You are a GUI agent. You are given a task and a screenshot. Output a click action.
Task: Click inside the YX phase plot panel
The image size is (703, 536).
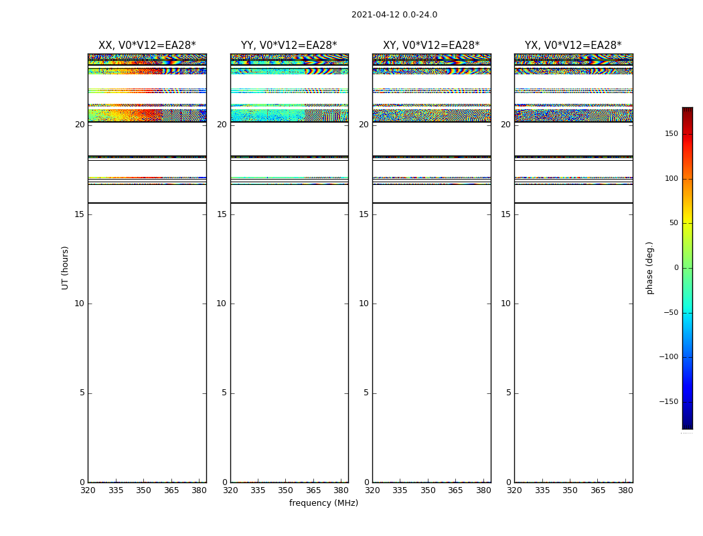pyautogui.click(x=573, y=268)
